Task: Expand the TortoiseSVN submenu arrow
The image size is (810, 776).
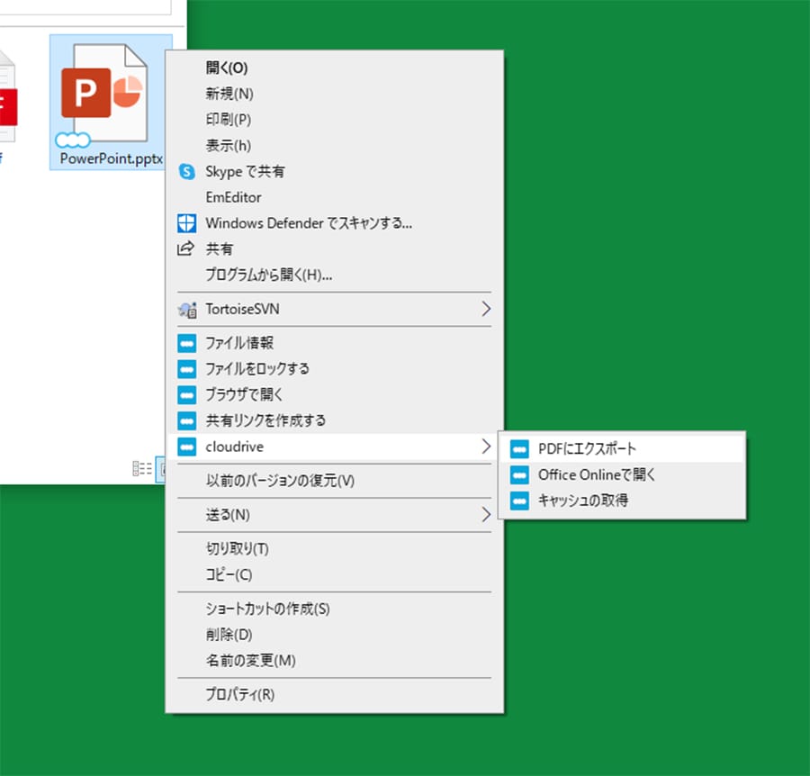Action: 486,309
